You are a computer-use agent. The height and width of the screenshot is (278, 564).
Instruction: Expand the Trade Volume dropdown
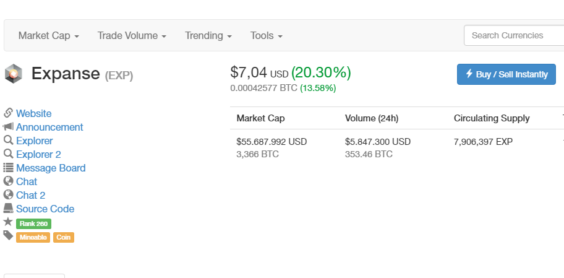pos(132,36)
